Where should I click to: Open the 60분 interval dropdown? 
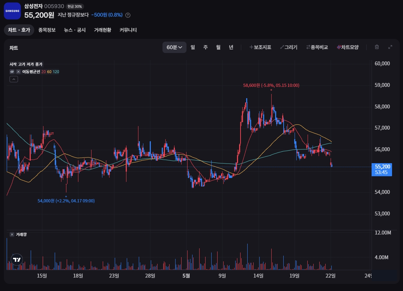click(174, 47)
